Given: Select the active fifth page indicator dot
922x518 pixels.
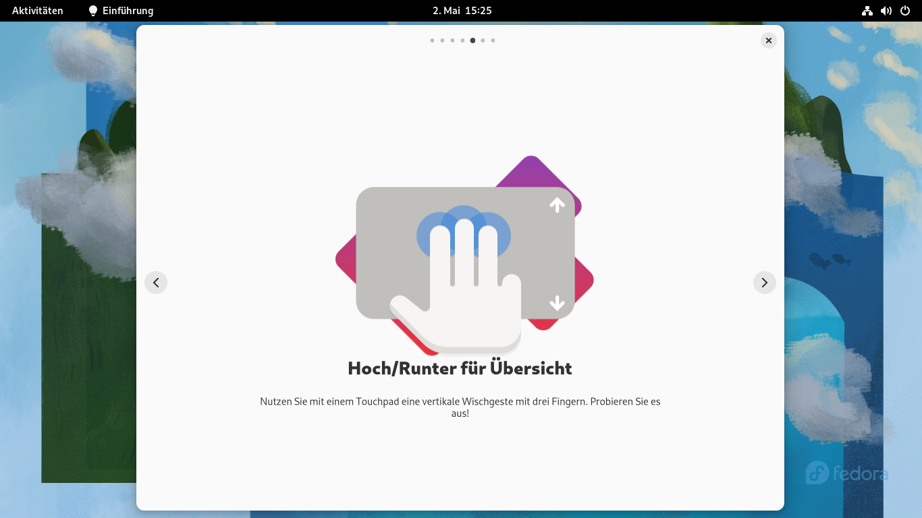Looking at the screenshot, I should pos(472,40).
